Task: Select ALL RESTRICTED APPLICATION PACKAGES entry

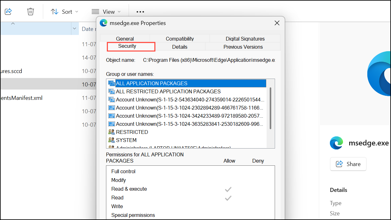Action: point(168,91)
